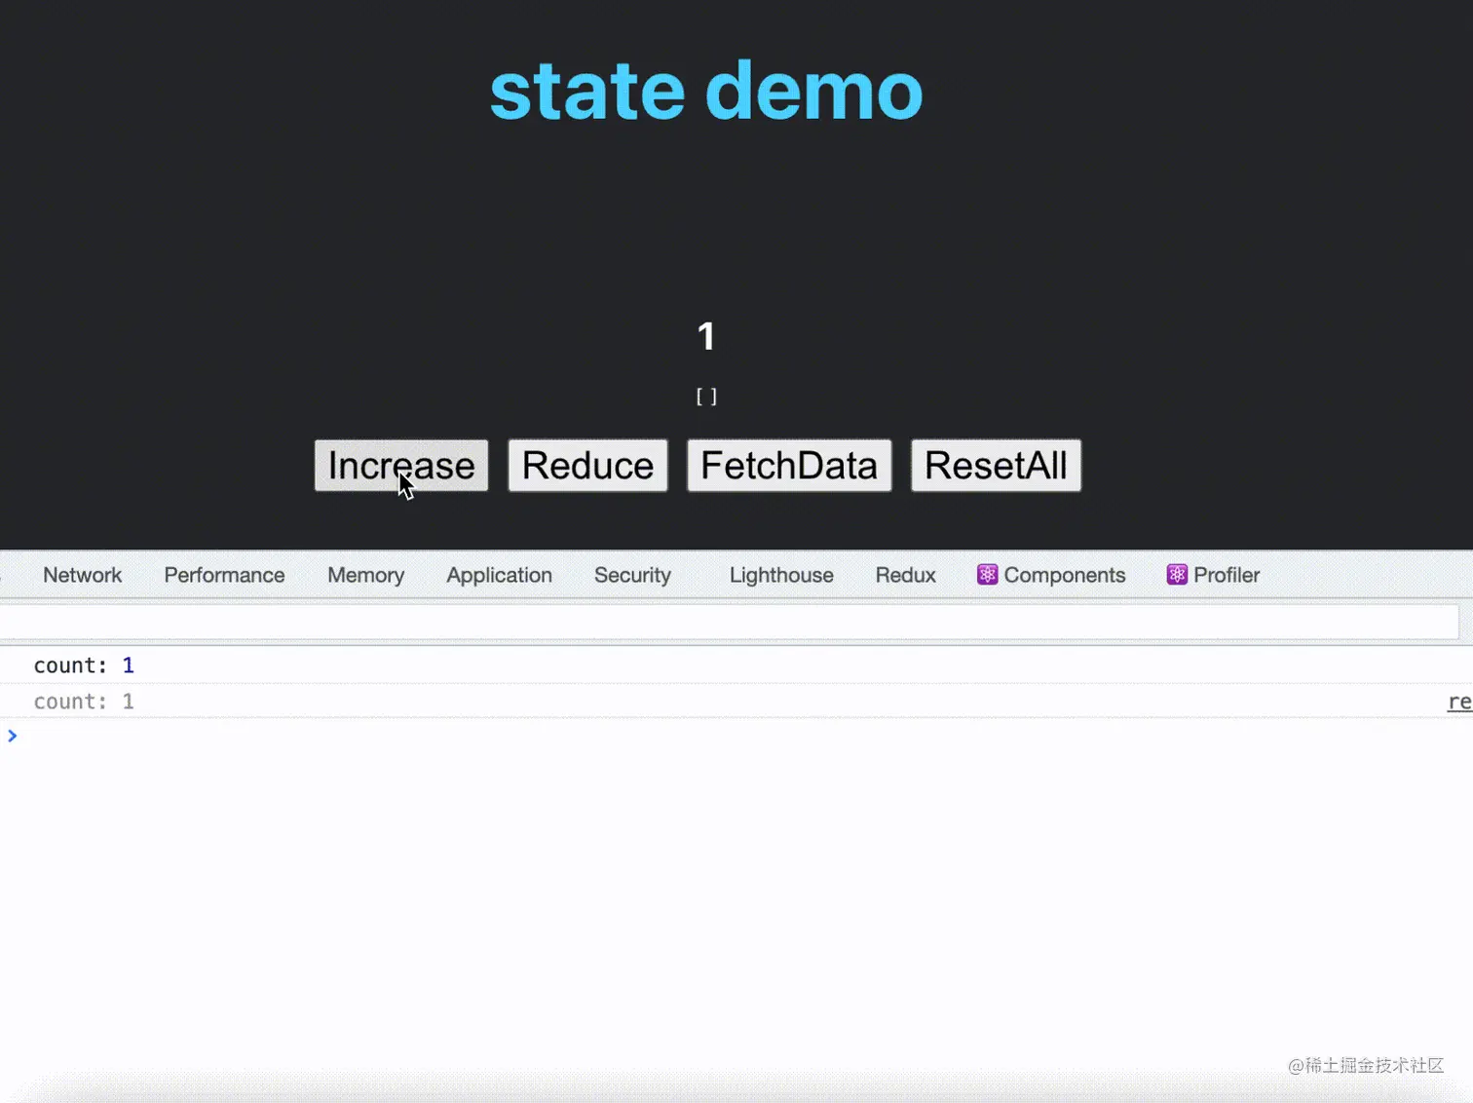This screenshot has width=1473, height=1103.
Task: Click the counter value '1' on page
Action: coord(706,337)
